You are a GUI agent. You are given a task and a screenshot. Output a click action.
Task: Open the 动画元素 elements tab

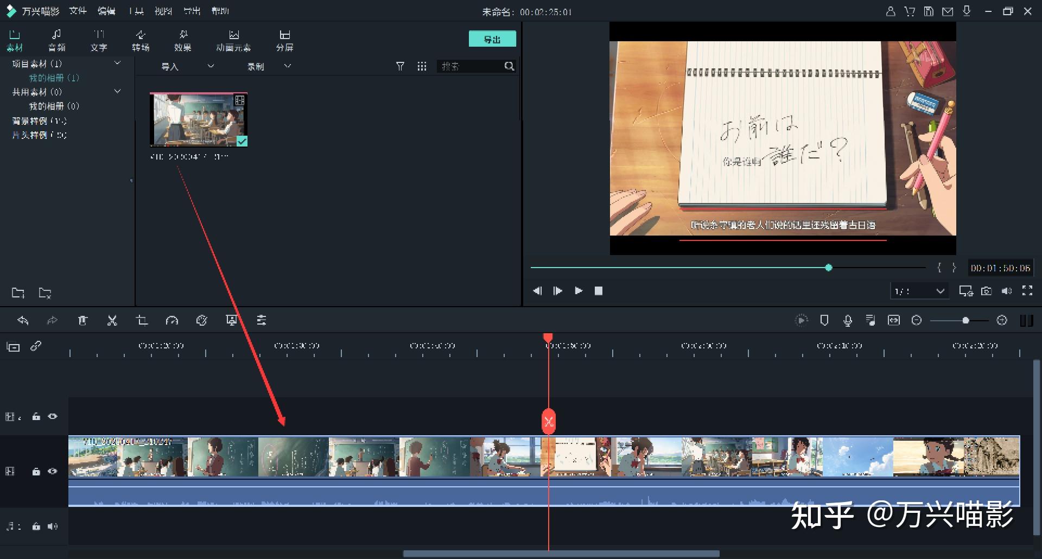pyautogui.click(x=233, y=41)
